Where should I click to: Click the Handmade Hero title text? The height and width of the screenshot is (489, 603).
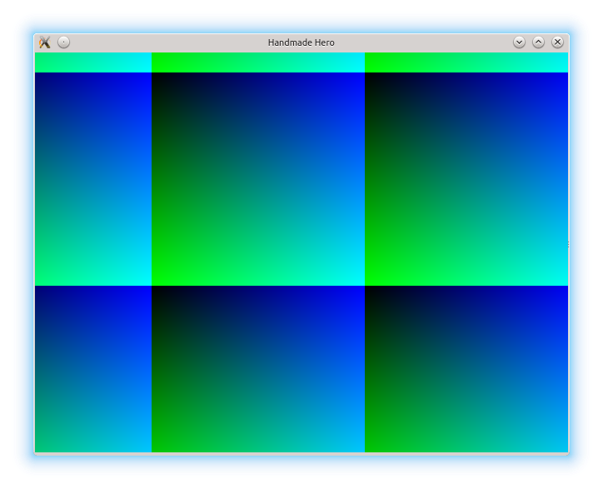click(x=301, y=42)
